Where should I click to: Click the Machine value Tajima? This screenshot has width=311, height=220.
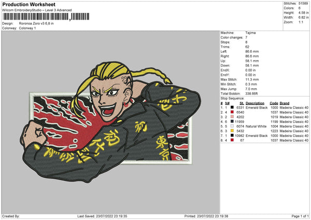(250, 33)
